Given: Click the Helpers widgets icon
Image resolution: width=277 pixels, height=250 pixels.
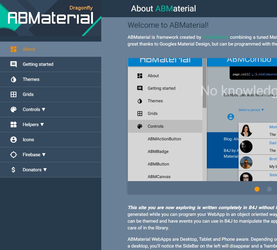Looking at the screenshot, I should [14, 125].
